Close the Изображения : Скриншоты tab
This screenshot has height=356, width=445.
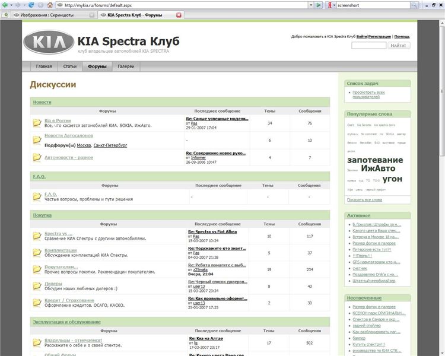click(91, 15)
